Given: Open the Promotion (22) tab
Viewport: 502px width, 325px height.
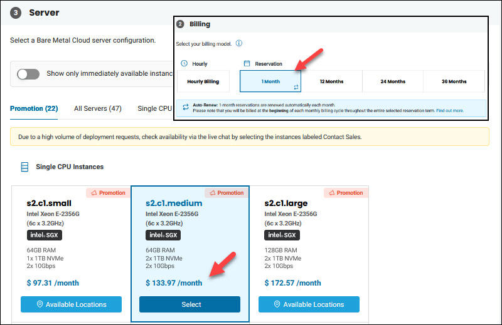Looking at the screenshot, I should [34, 108].
